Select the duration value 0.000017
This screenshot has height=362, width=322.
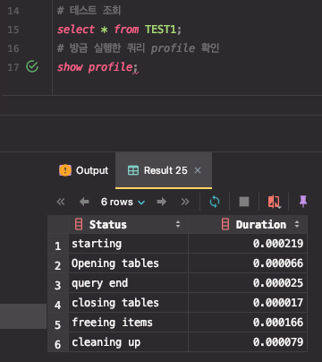click(248, 303)
